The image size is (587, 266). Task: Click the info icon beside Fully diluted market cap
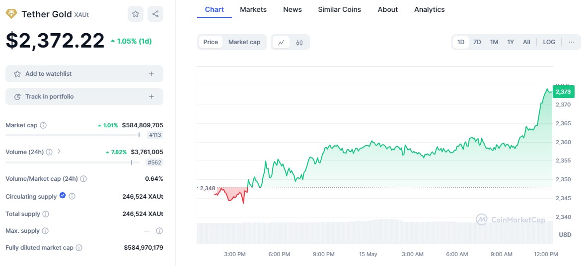coord(79,248)
